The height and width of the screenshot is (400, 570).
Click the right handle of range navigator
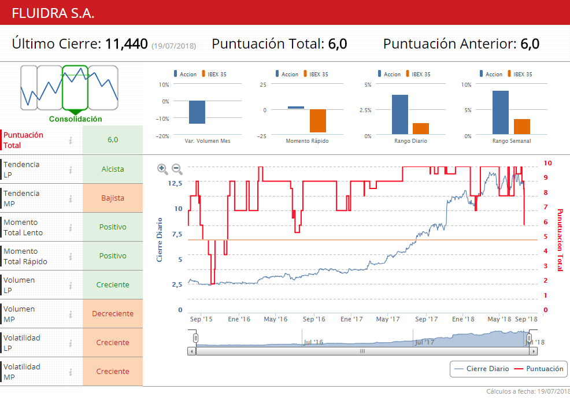coord(530,338)
